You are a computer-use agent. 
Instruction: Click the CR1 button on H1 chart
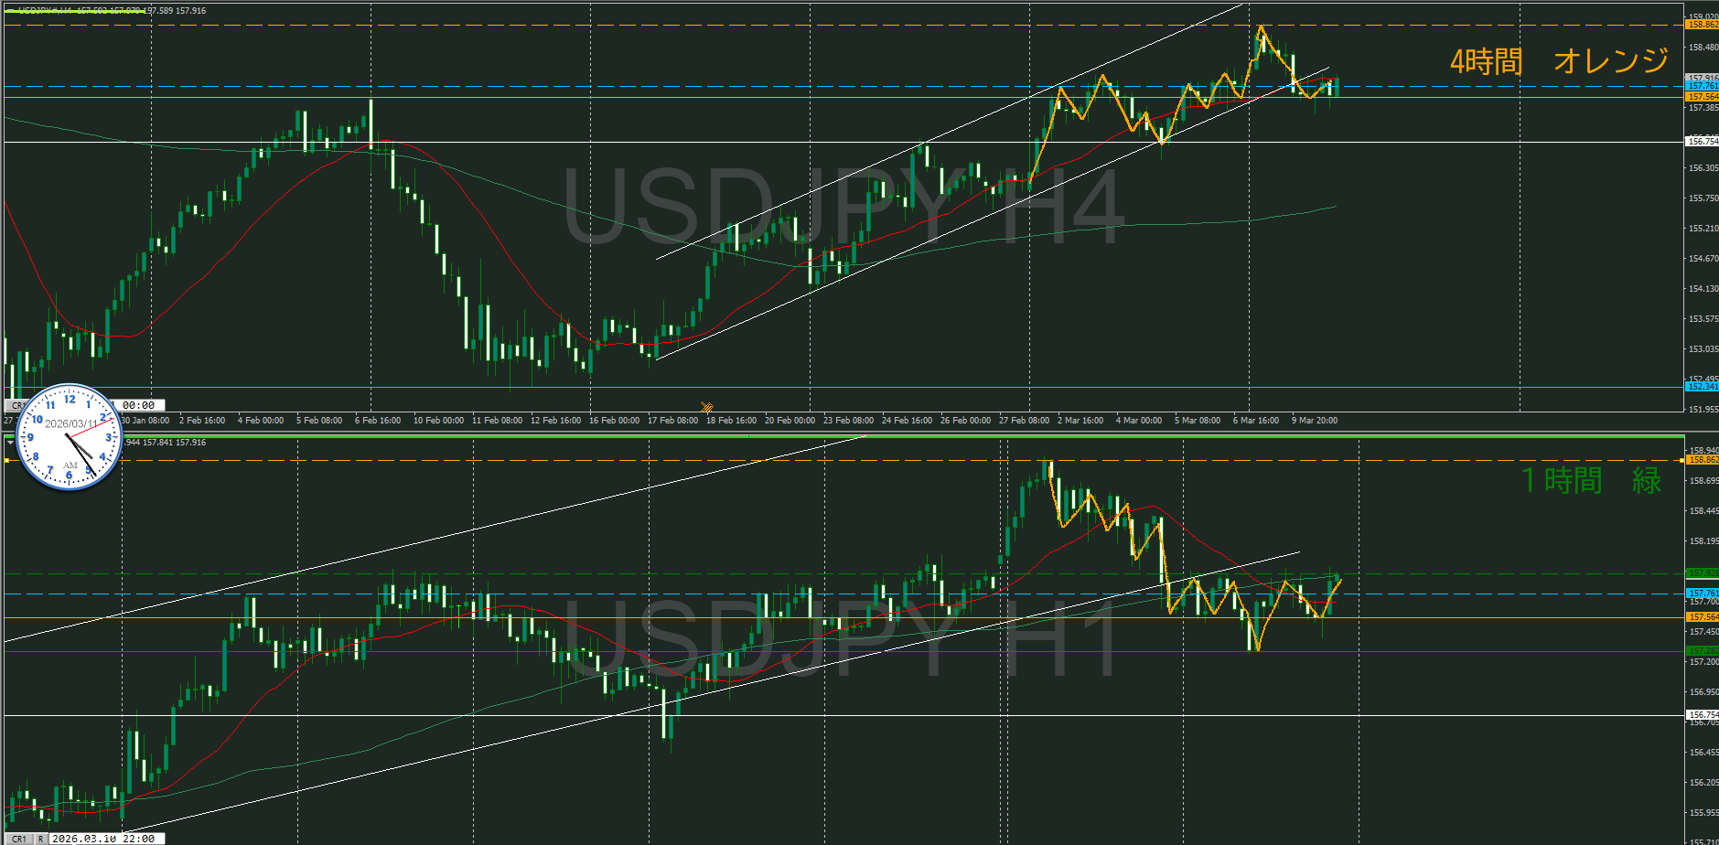tap(18, 839)
